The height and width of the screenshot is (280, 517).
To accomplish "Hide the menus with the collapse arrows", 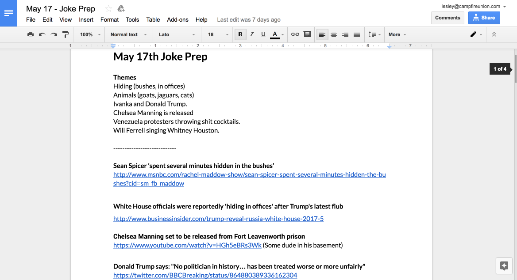I will (494, 34).
